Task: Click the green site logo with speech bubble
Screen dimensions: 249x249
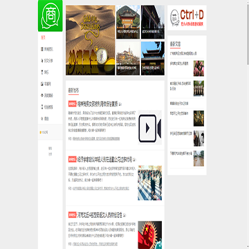Action: click(x=50, y=16)
